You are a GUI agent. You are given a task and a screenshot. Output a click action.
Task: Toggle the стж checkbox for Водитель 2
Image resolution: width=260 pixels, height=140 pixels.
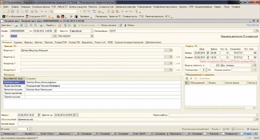pyautogui.click(x=174, y=56)
